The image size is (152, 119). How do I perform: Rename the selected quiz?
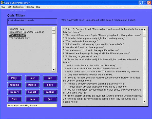click(14, 85)
